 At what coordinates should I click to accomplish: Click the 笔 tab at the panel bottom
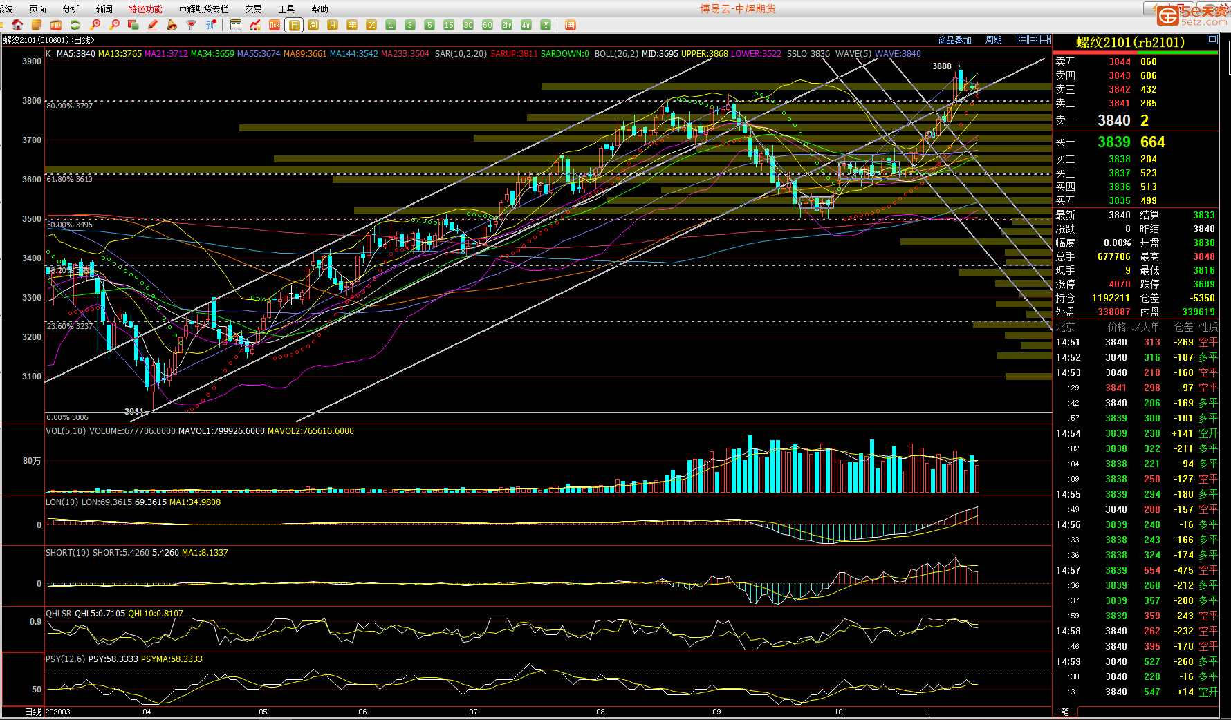point(1065,712)
